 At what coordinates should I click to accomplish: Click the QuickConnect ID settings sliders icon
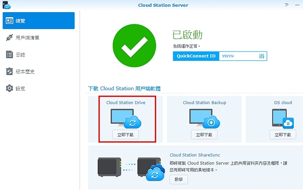pyautogui.click(x=262, y=56)
